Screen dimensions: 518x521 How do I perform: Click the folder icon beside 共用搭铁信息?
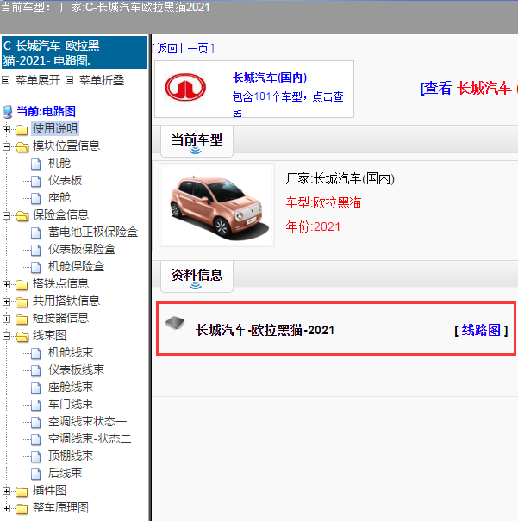(22, 301)
